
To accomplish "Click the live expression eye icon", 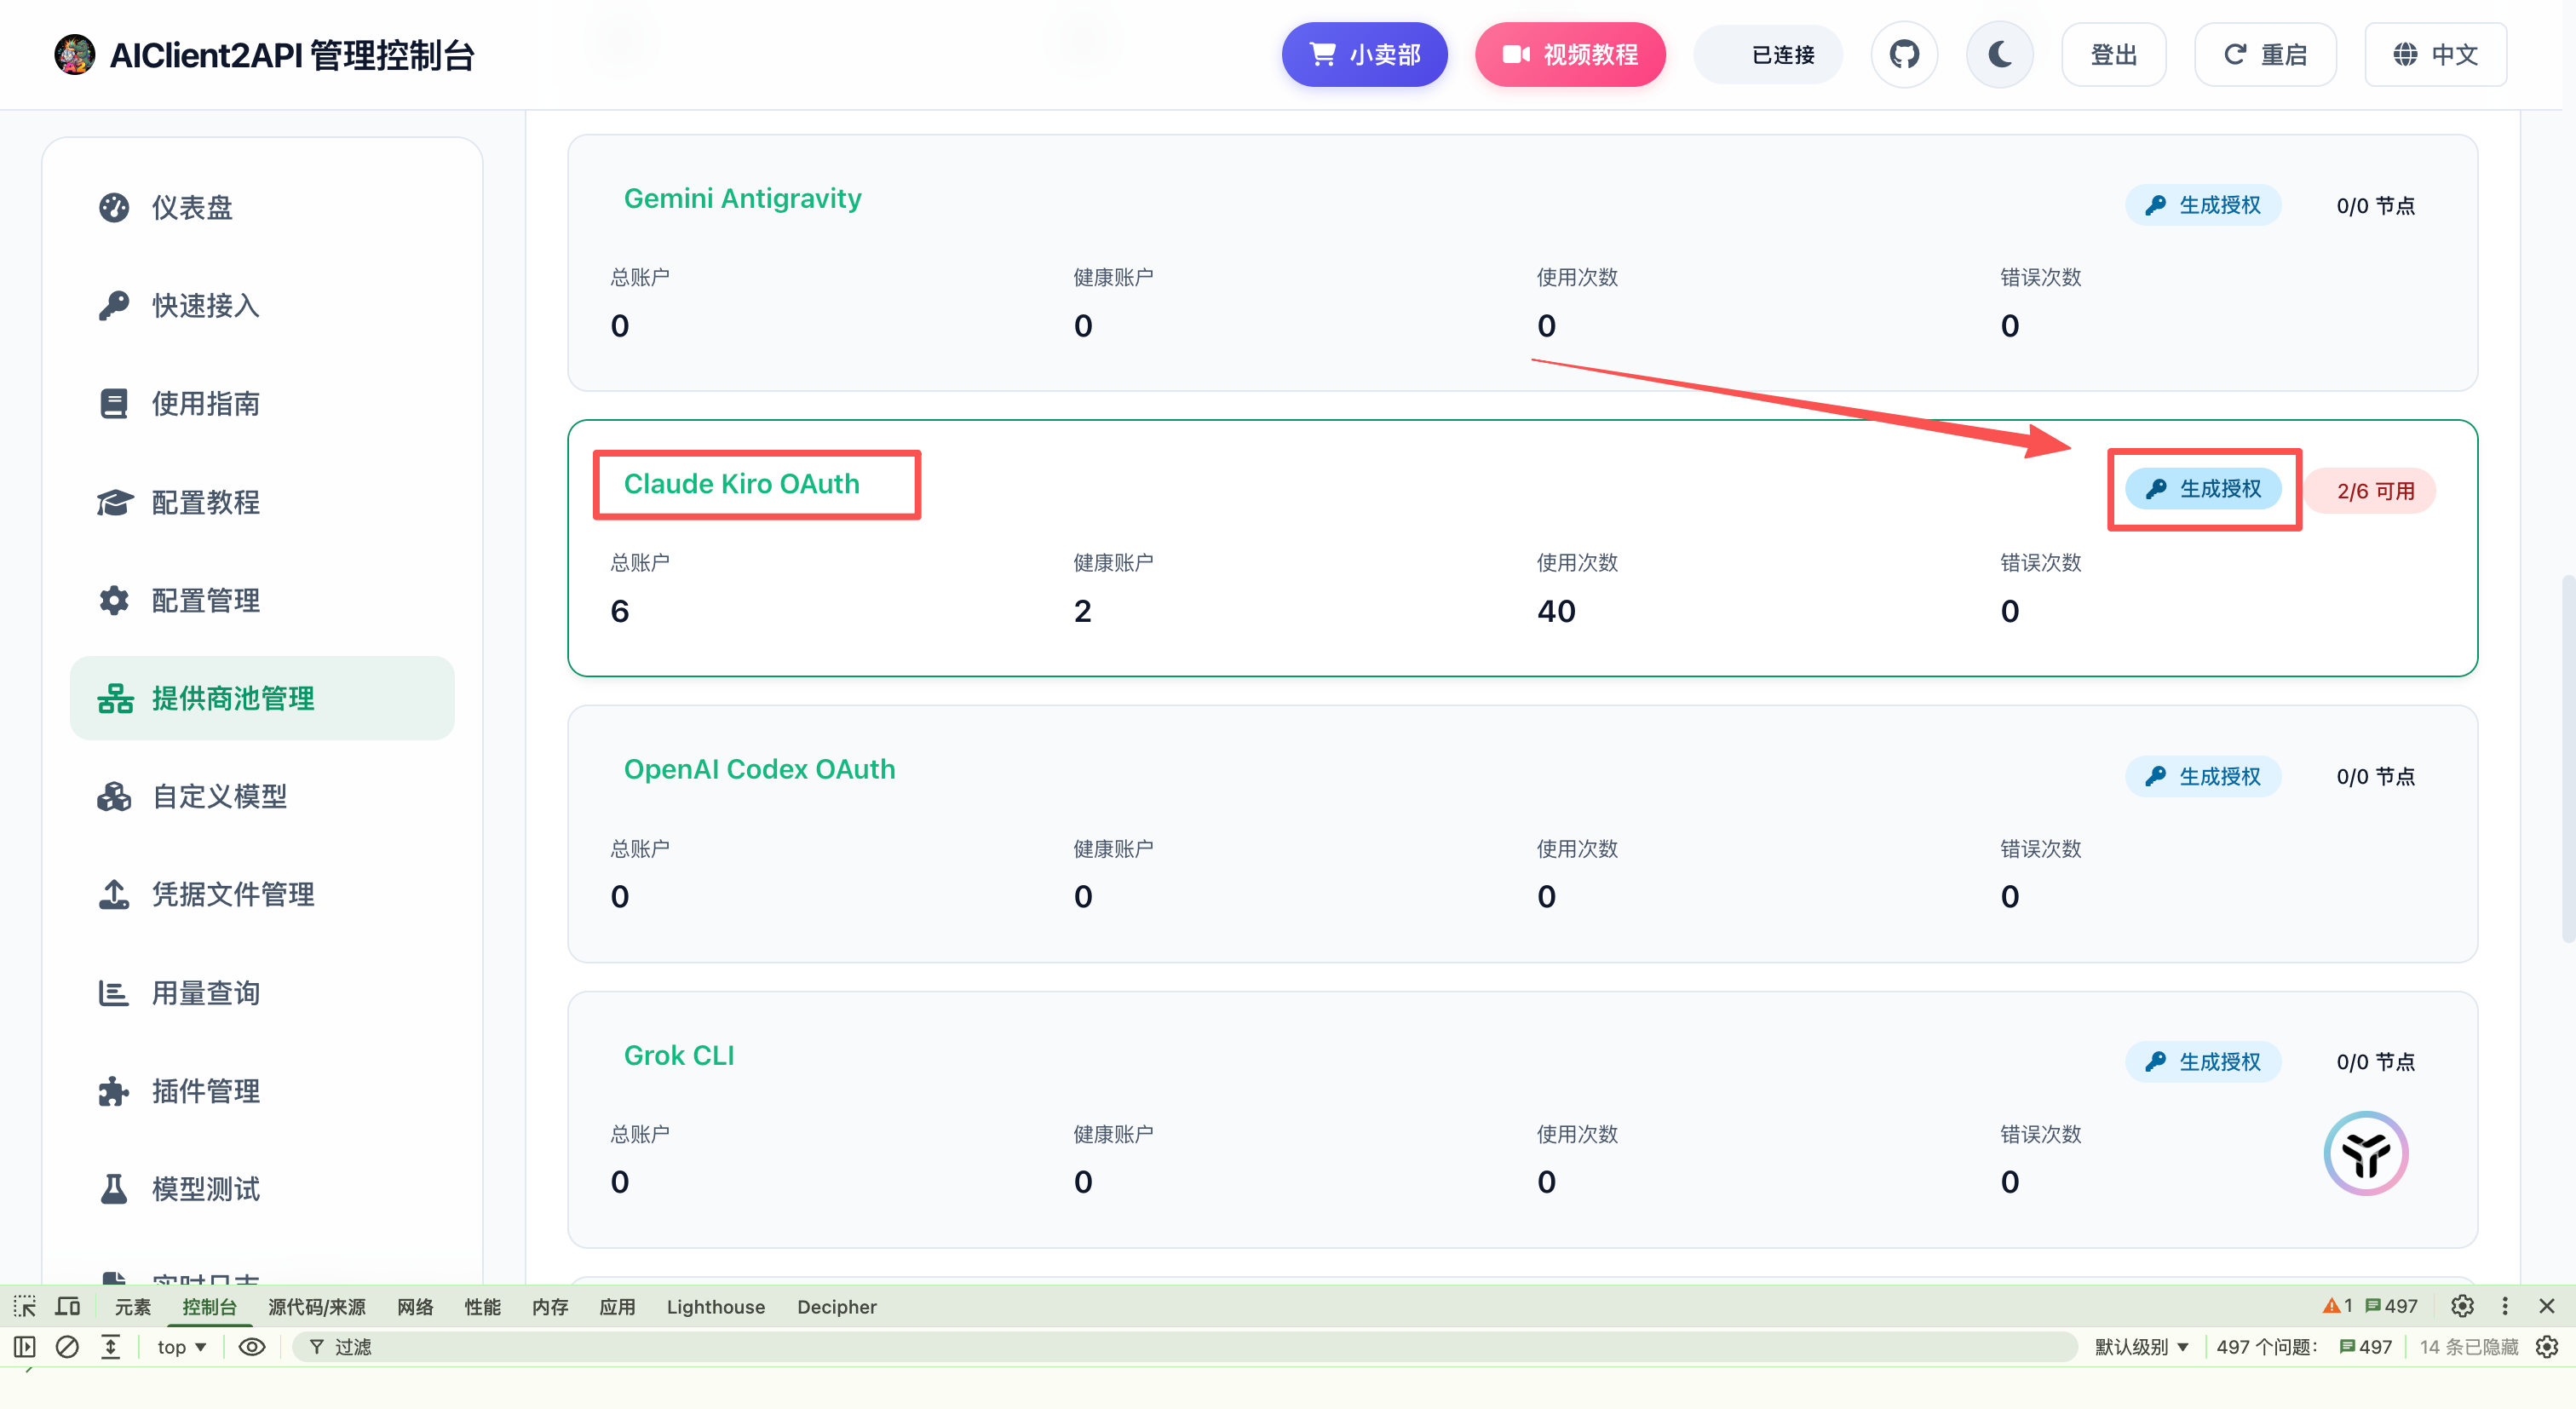I will coord(252,1347).
